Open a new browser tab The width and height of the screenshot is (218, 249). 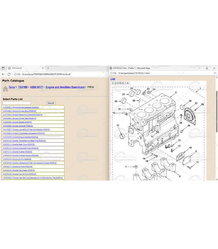click(48, 68)
